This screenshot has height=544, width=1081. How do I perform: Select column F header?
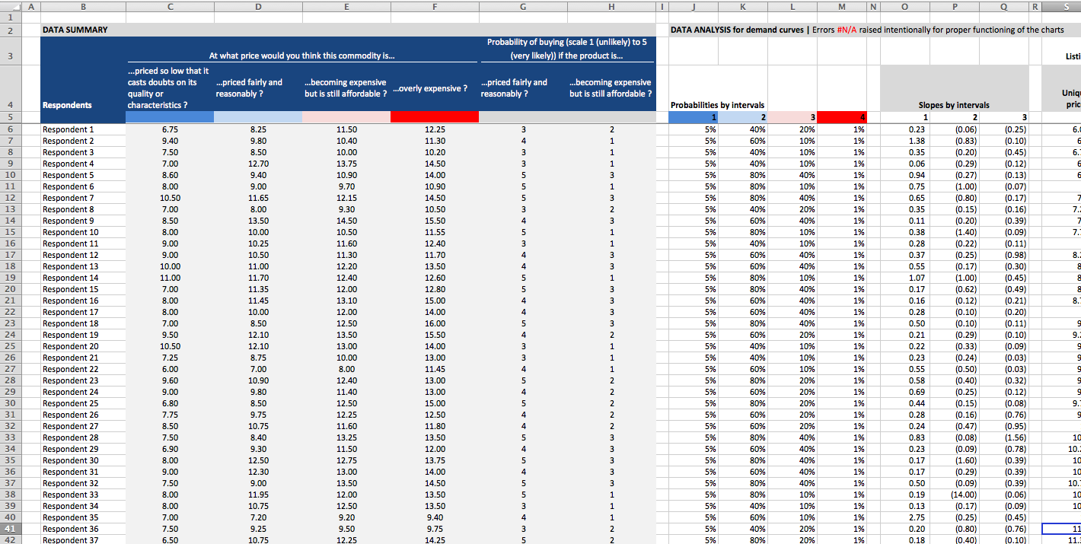(435, 5)
